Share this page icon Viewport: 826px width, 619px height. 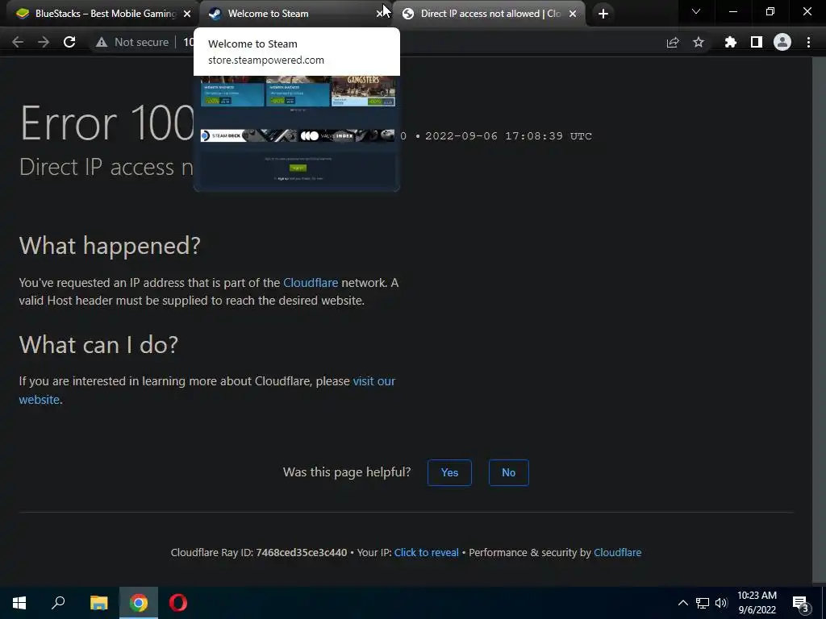(x=673, y=42)
